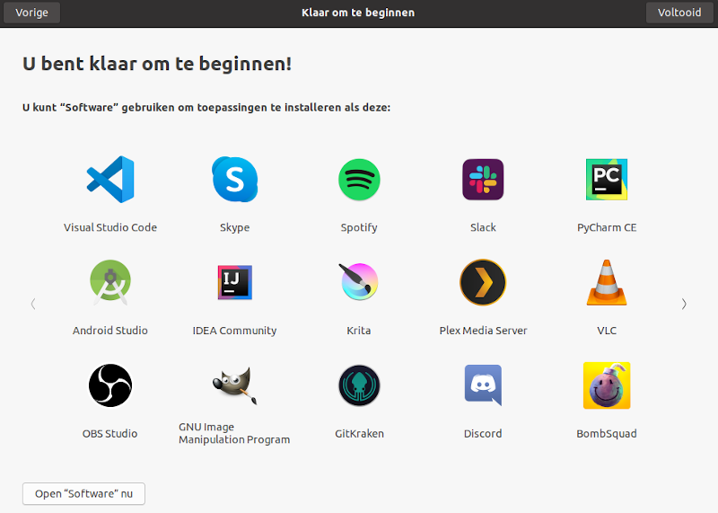Click the GNU Image Manipulation Program icon

point(234,385)
